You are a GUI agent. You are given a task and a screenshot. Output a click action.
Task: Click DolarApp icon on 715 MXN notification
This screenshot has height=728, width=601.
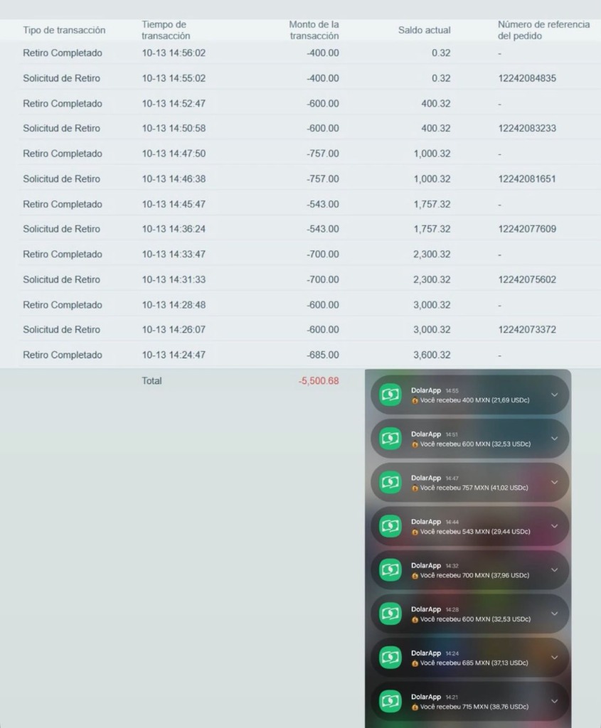390,702
